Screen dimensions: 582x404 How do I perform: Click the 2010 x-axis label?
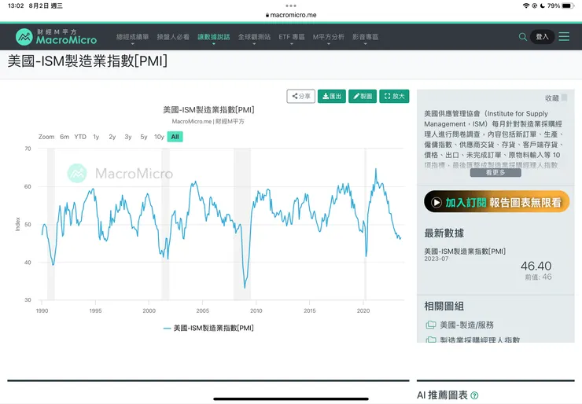[x=256, y=311]
